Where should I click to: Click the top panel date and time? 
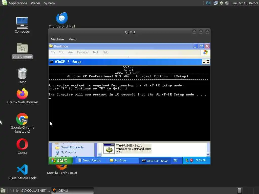245,3
